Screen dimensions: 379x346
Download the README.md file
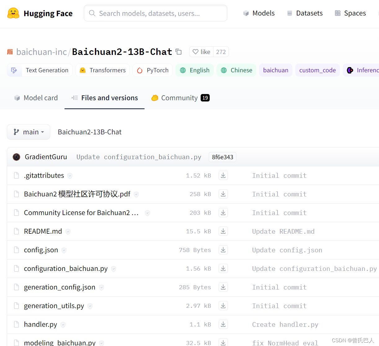(x=223, y=231)
